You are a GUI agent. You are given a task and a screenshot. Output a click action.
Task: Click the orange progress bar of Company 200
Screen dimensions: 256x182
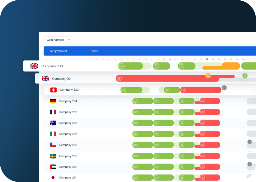(231, 66)
